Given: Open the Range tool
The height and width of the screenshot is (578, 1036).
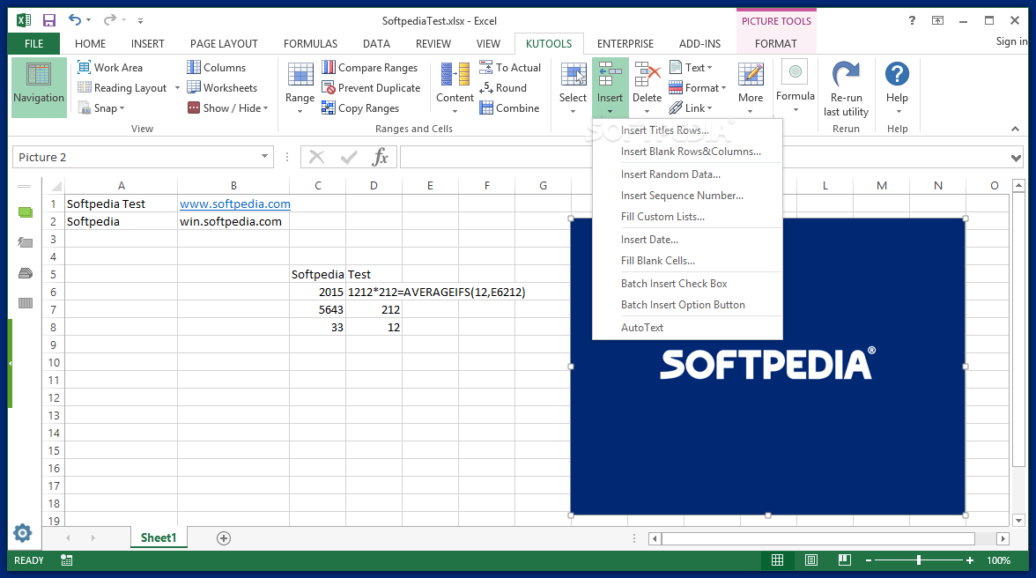Looking at the screenshot, I should (x=300, y=87).
